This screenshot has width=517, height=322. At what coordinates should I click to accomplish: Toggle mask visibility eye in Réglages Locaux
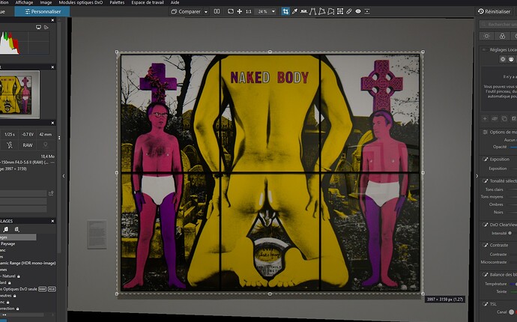(495, 118)
